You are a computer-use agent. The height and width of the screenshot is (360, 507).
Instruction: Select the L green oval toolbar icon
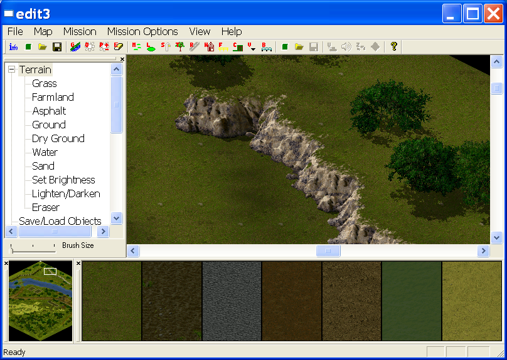[x=151, y=47]
